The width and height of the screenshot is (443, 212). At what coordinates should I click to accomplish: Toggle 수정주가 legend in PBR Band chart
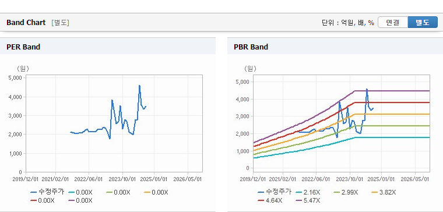275,192
